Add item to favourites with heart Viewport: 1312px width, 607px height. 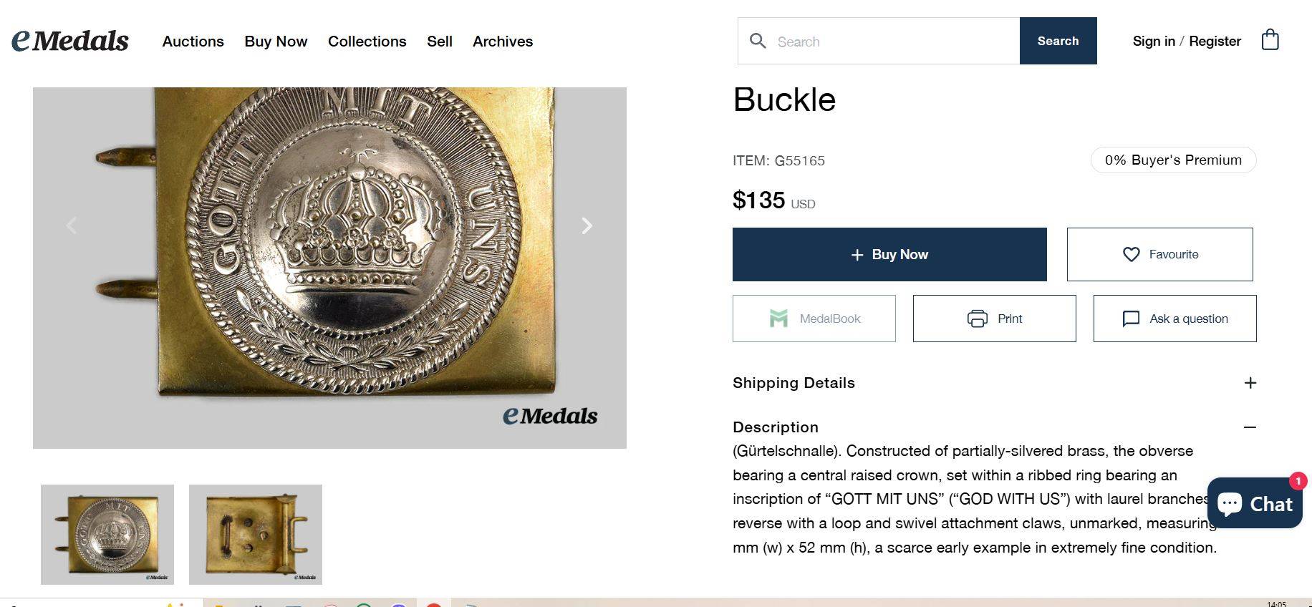point(1159,254)
